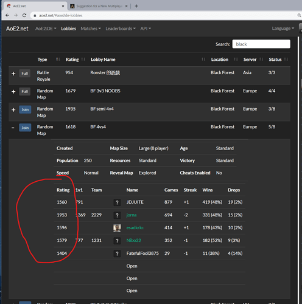Click the Drops column header
Screen dimensions: 302x304
(x=234, y=190)
